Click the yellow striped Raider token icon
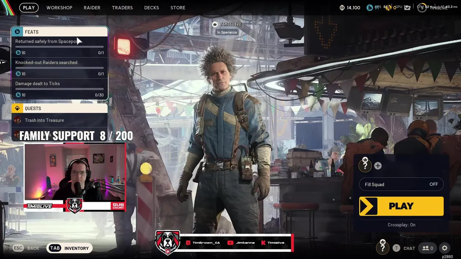 tap(388, 8)
